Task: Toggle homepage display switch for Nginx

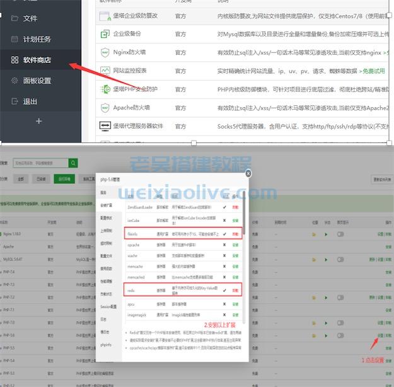Action: [340, 234]
